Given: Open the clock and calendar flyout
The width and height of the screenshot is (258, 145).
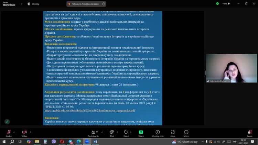Looking at the screenshot, I should pyautogui.click(x=243, y=142).
